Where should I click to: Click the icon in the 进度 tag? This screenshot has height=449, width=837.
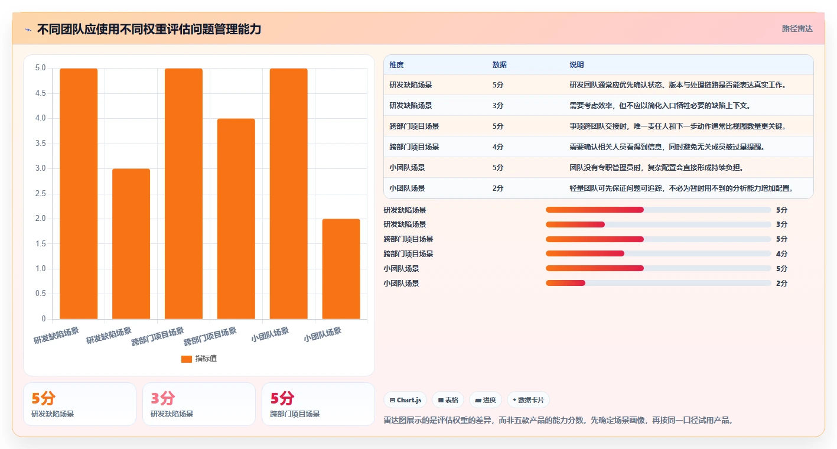tap(478, 401)
